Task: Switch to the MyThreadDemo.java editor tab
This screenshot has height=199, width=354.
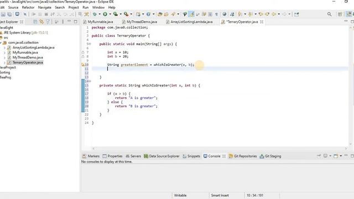Action: [x=139, y=22]
